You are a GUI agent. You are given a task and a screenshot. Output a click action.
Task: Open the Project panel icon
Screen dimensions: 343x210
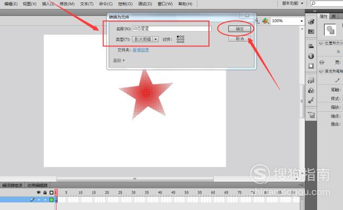tap(311, 114)
